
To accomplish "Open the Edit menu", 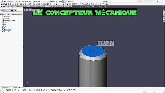I will coord(19,2).
